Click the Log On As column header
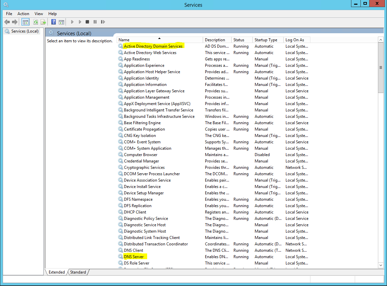 click(297, 40)
